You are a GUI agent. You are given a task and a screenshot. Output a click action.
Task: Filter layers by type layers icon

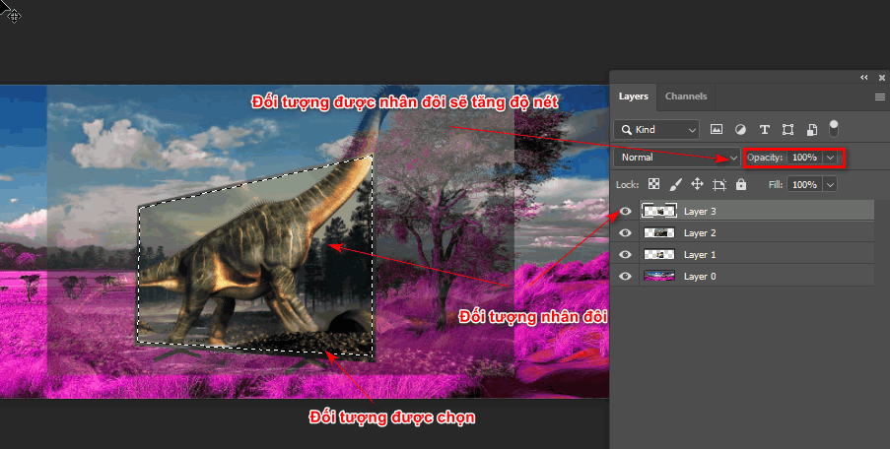[x=765, y=129]
